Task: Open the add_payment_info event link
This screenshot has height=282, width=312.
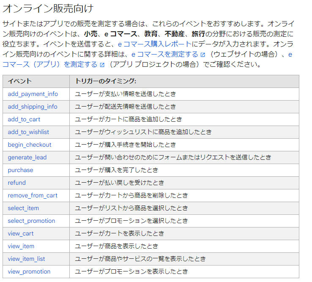Action: (33, 94)
